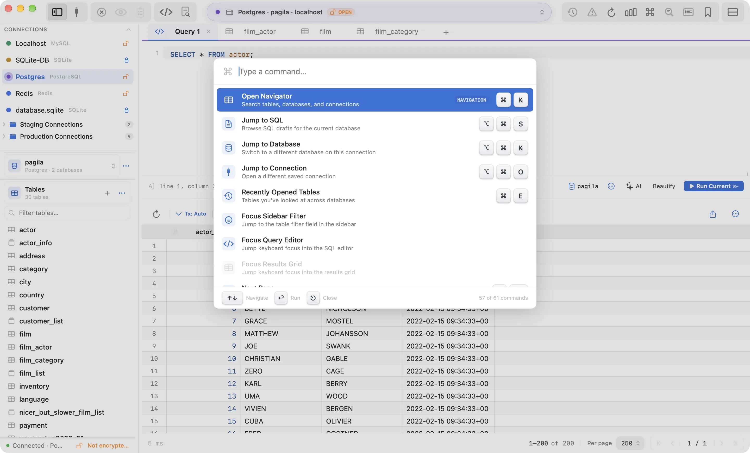Image resolution: width=750 pixels, height=453 pixels.
Task: Switch to the film_category tab
Action: pyautogui.click(x=396, y=31)
